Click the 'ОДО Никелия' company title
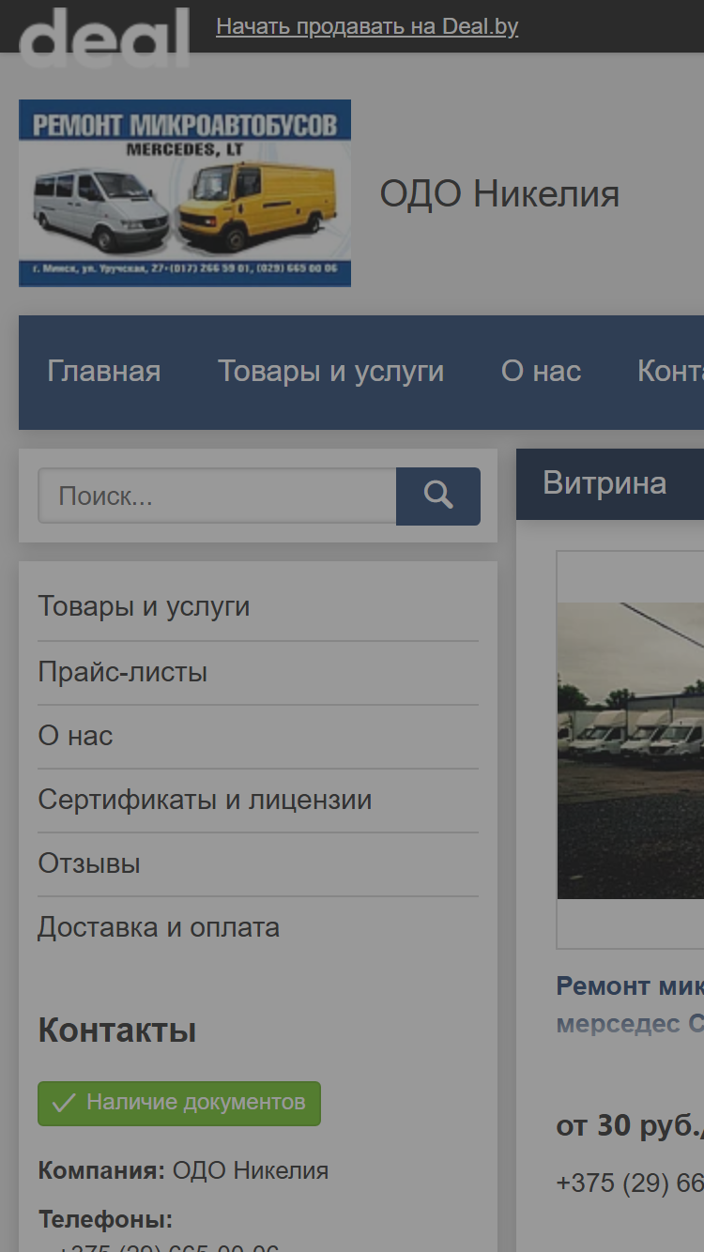This screenshot has height=1252, width=704. [x=499, y=194]
